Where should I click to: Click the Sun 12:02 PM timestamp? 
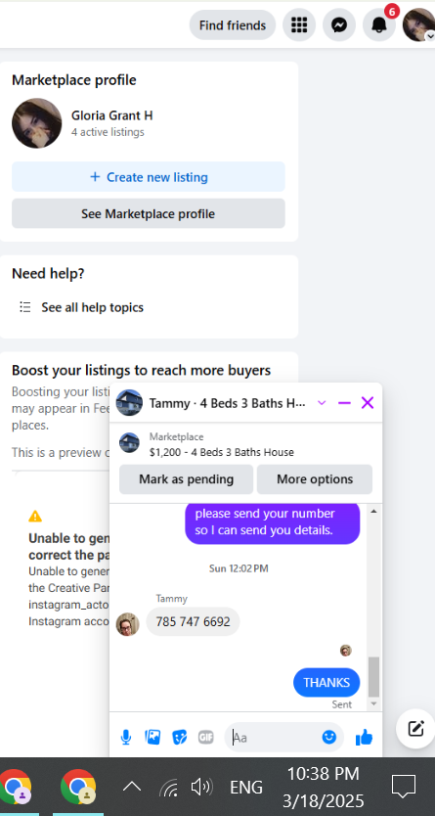239,568
